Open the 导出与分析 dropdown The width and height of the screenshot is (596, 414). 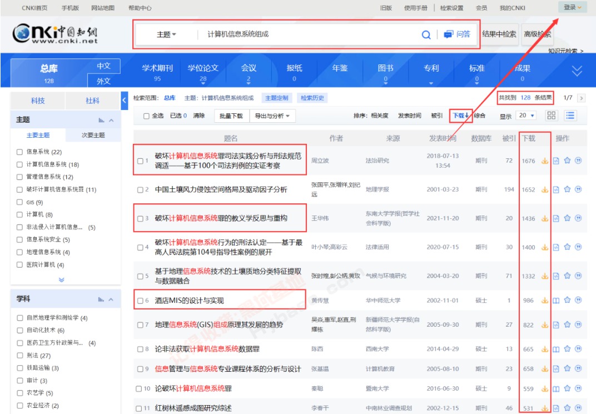tap(272, 116)
